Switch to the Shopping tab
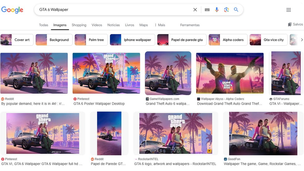Image resolution: width=304 pixels, height=171 pixels. [x=79, y=25]
